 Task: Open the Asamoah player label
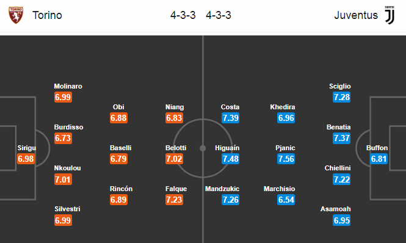(336, 209)
